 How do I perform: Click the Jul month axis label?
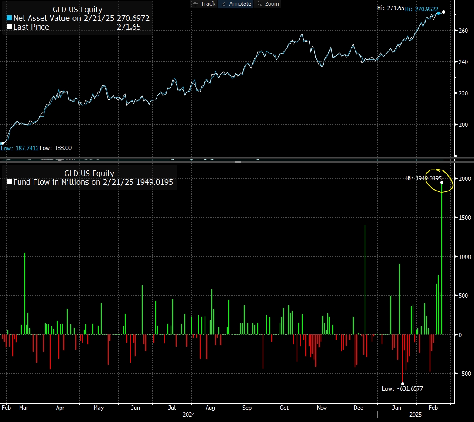[172, 408]
